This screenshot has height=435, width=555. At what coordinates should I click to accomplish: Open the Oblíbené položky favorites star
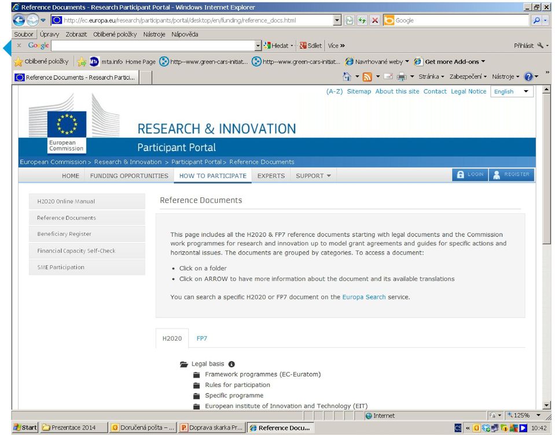[41, 61]
